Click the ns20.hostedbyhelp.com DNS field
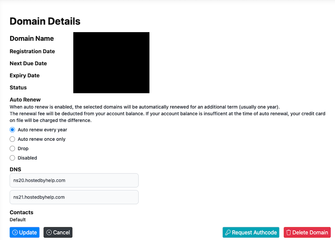The width and height of the screenshot is (335, 240). pos(74,180)
